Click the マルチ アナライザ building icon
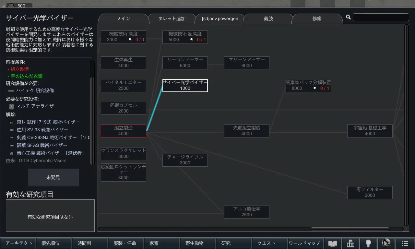Viewport: 415px width, 249px height. tap(11, 106)
